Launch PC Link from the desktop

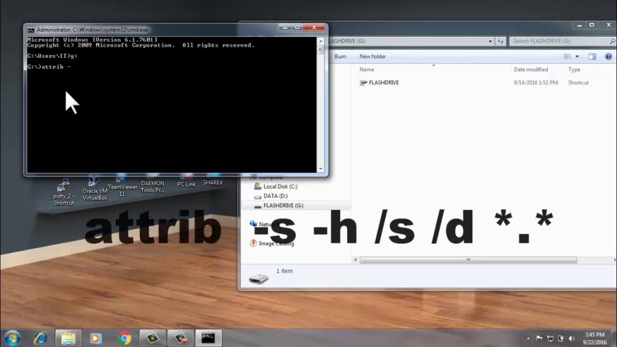pyautogui.click(x=186, y=183)
